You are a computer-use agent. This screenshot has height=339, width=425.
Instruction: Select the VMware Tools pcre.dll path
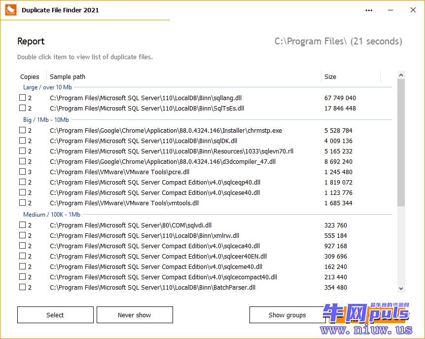[x=119, y=172]
